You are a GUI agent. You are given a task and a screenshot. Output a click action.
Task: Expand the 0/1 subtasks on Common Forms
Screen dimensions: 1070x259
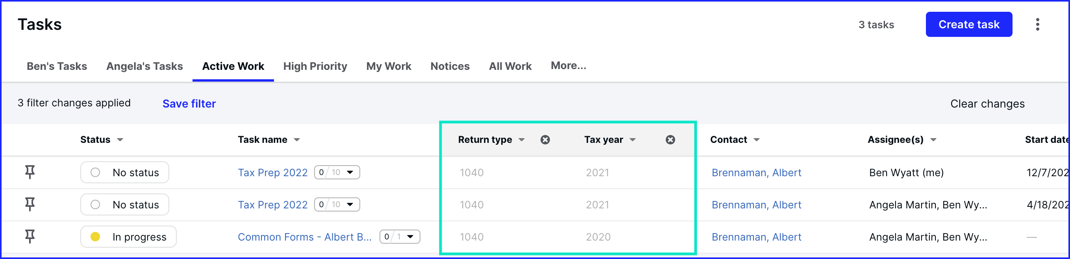point(400,237)
